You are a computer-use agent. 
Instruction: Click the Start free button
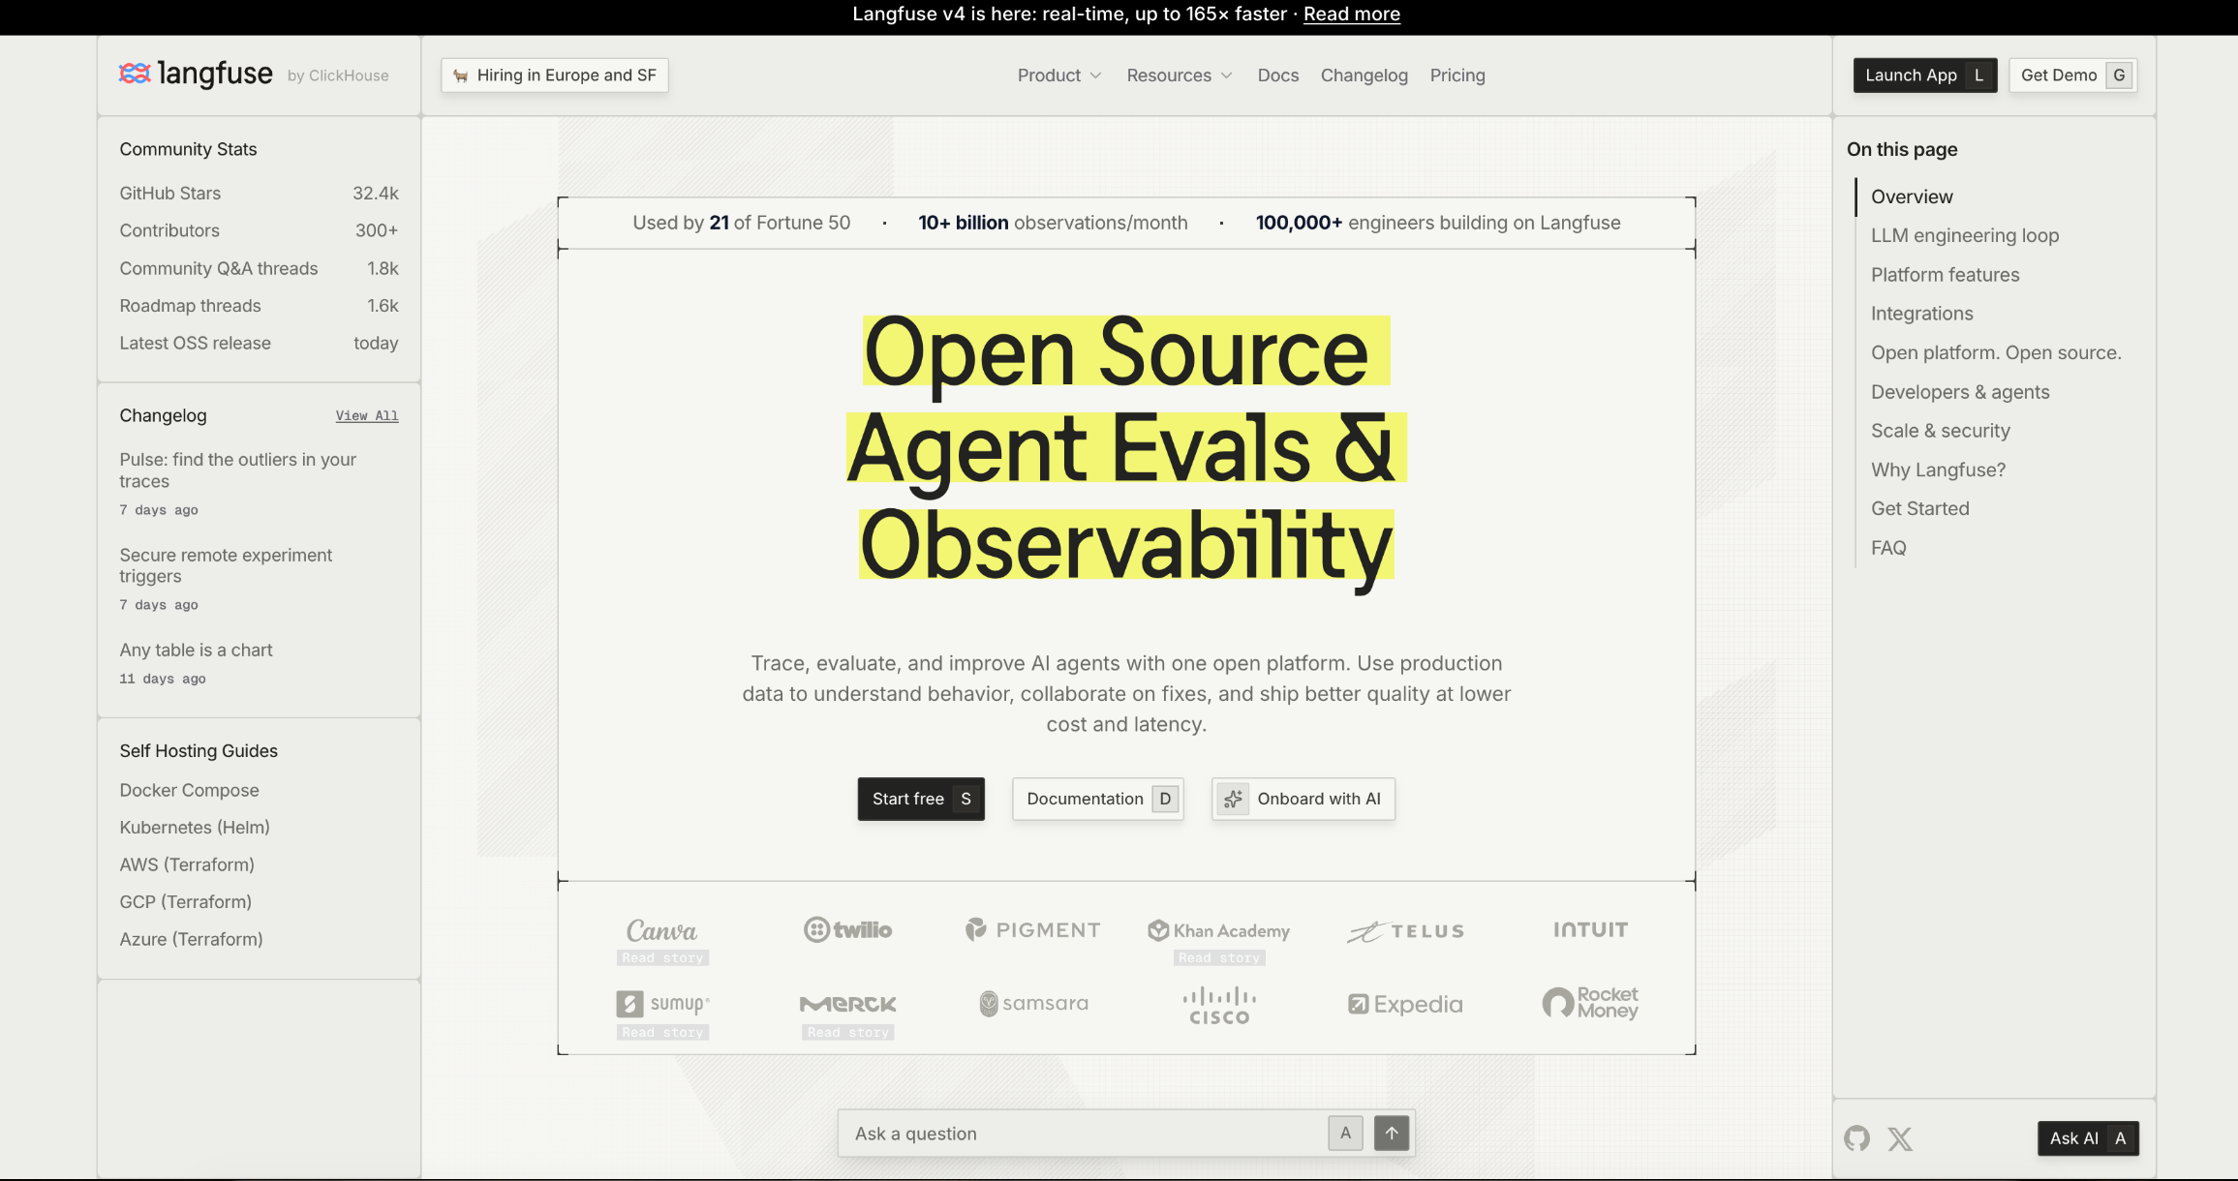click(x=921, y=799)
